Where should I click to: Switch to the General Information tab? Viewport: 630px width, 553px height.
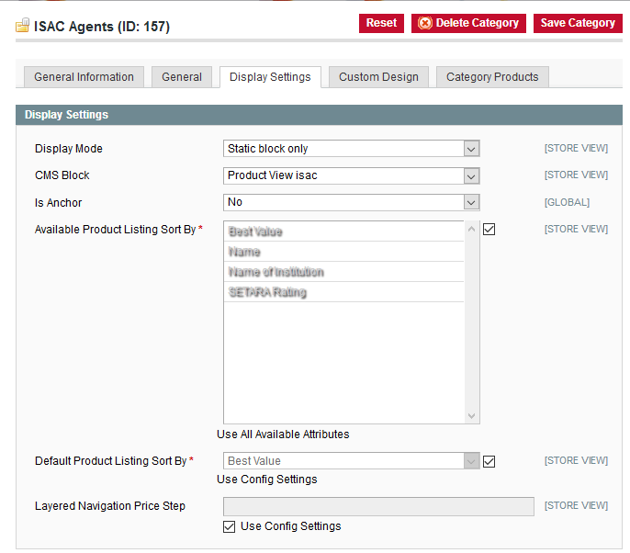[x=84, y=77]
